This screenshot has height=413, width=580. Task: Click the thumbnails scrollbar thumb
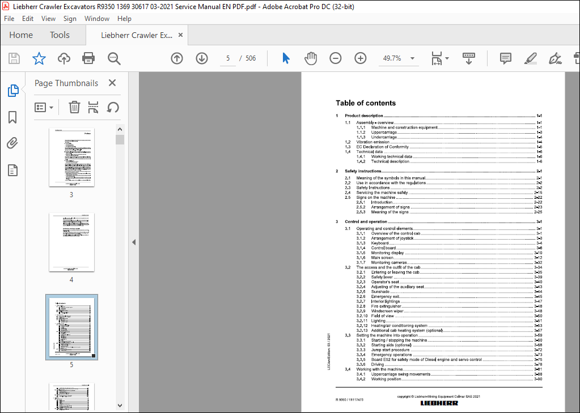[x=120, y=139]
